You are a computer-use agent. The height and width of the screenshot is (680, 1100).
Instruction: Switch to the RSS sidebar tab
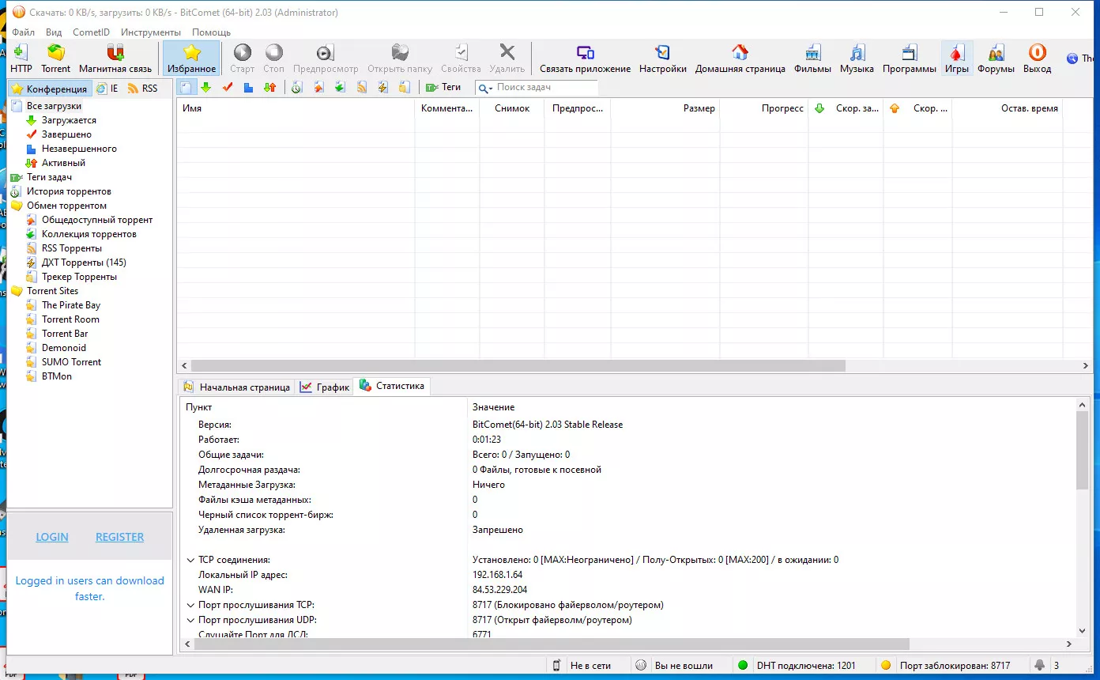click(x=143, y=89)
